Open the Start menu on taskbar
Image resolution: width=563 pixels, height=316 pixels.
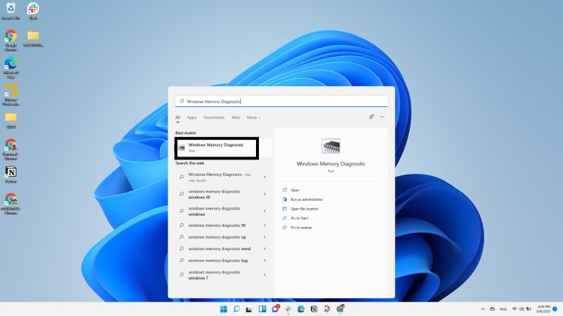[224, 309]
